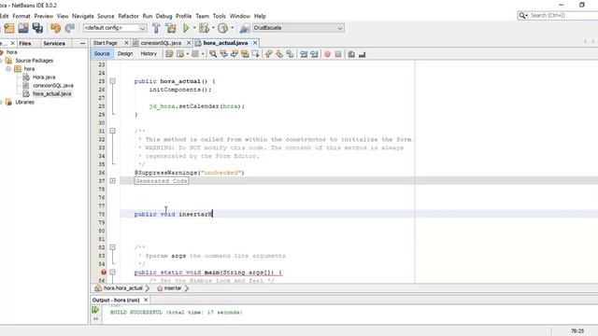Screen dimensions: 598x336
Task: Click the database connection icon beside CrudEscuela
Action: 245,28
